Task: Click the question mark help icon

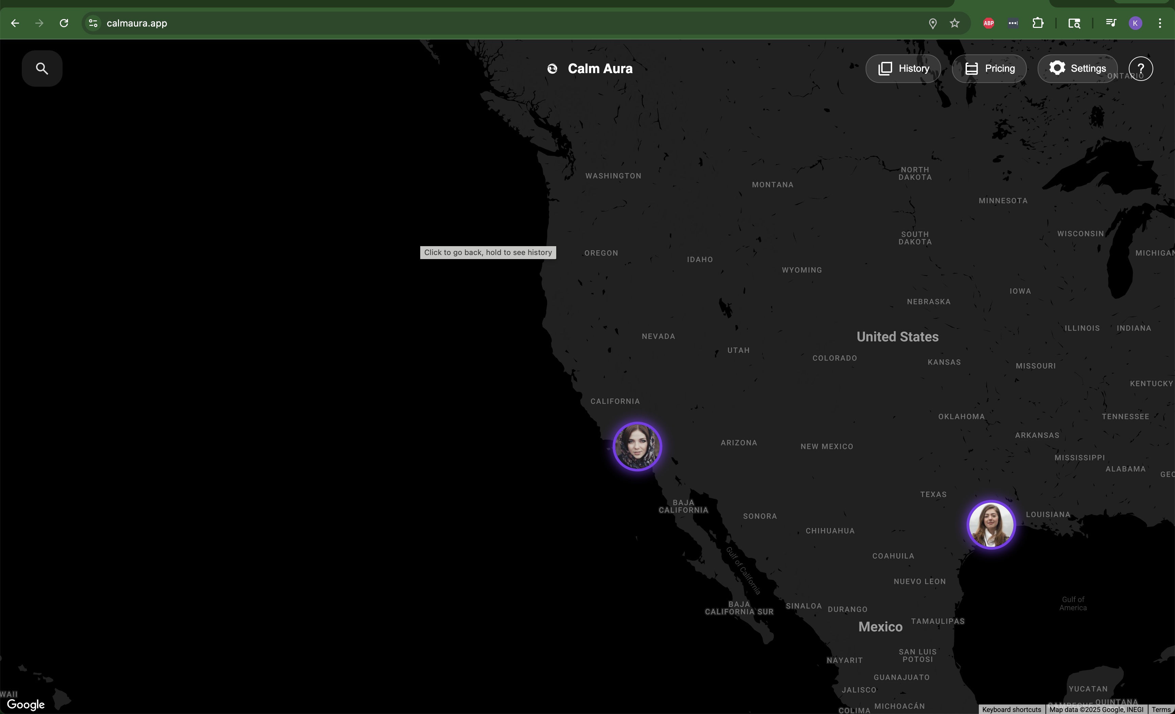Action: pos(1141,69)
